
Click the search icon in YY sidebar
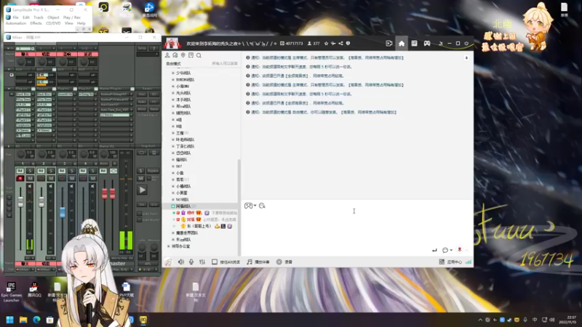199,55
